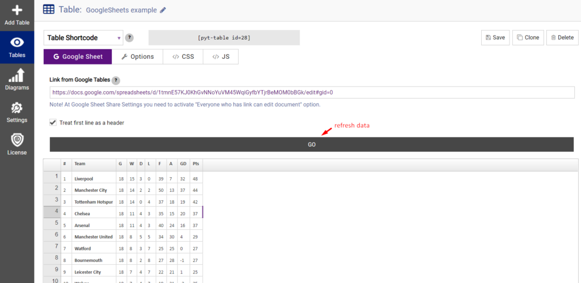This screenshot has height=283, width=581.
Task: Click the Google Sheets link input field
Action: click(312, 92)
